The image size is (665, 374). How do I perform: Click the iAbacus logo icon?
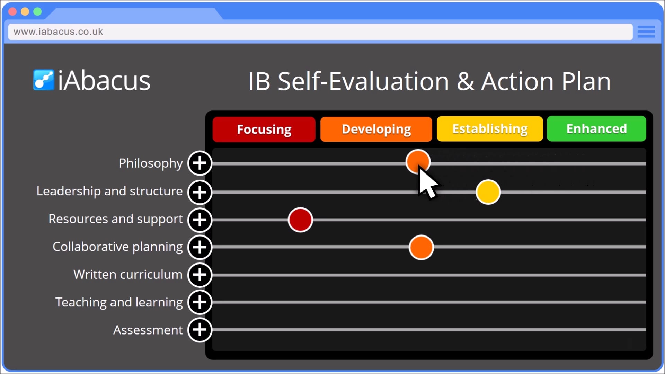[43, 80]
